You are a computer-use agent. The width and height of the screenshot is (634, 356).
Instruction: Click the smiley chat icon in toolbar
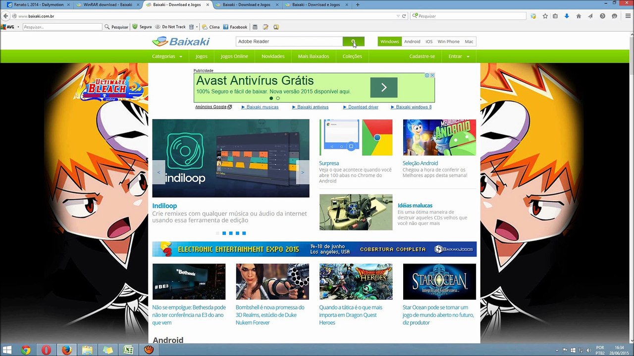[x=614, y=16]
